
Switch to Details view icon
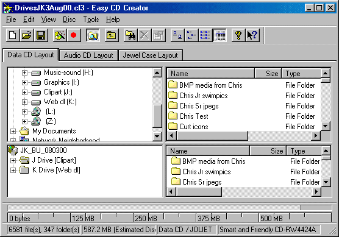[219, 35]
